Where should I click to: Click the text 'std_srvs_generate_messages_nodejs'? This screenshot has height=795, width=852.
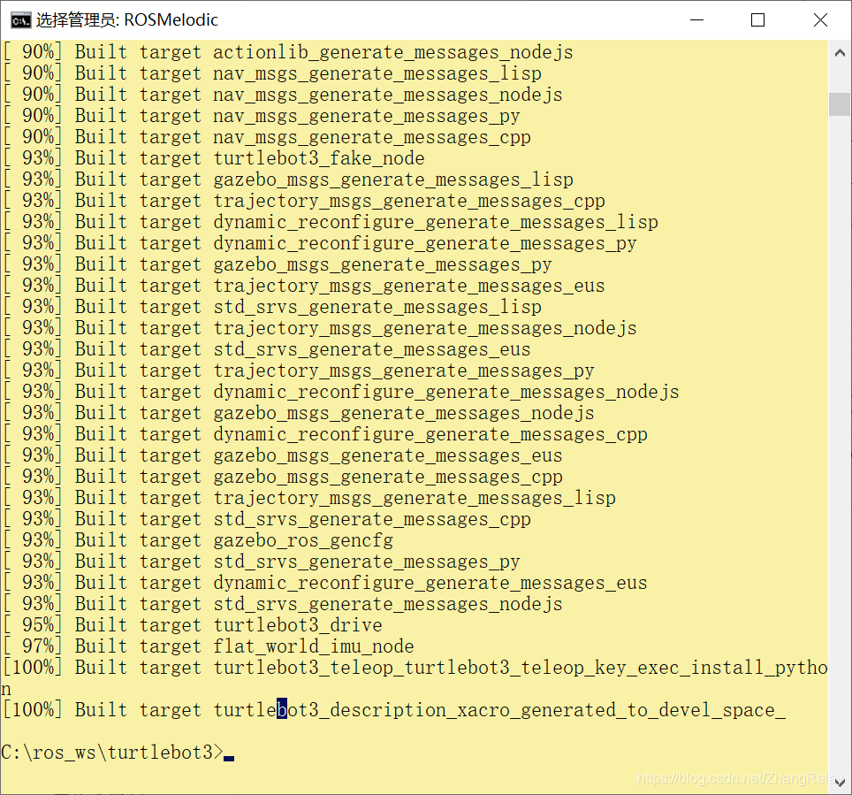pos(387,604)
